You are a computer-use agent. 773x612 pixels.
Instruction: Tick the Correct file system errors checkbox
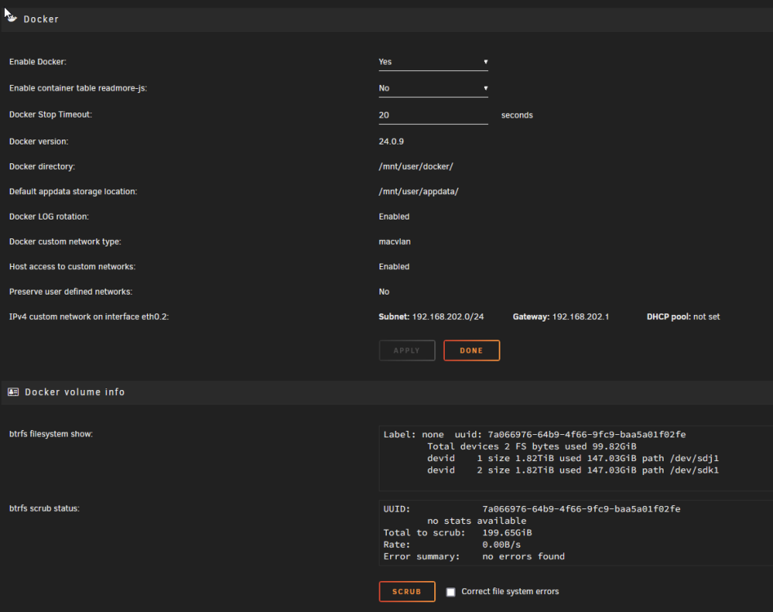[451, 592]
